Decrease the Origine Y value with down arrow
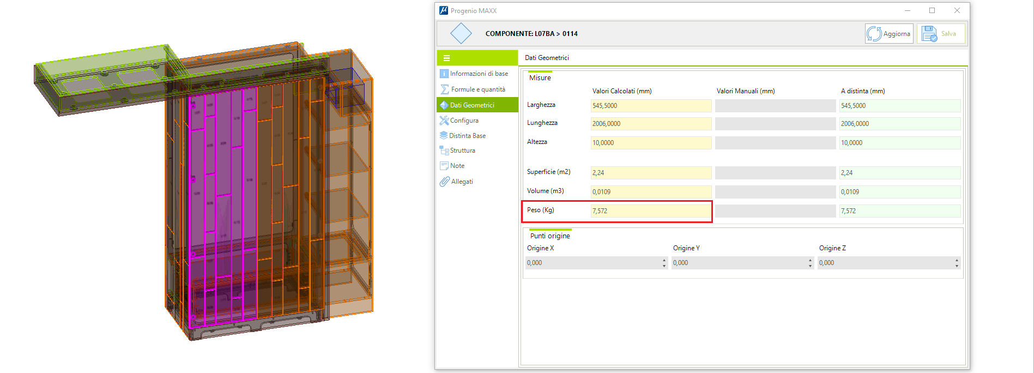The image size is (1034, 373). [x=810, y=266]
